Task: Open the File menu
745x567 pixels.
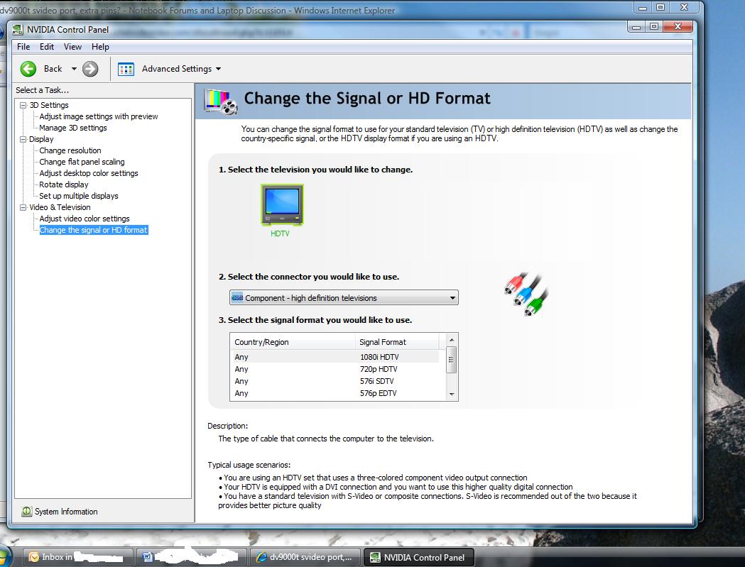Action: [x=23, y=47]
